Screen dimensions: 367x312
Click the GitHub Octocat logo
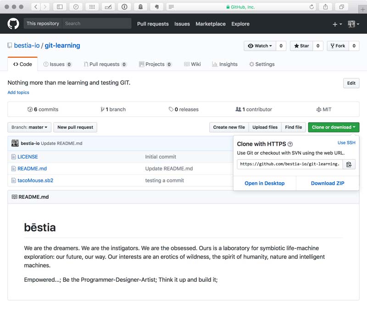point(13,24)
